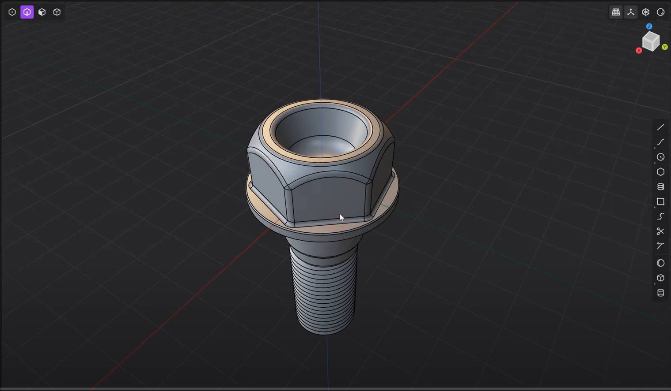Select the Cylinder tool

660,293
